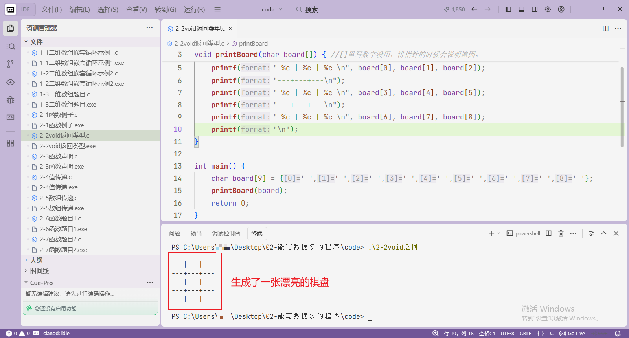Screen dimensions: 629x338
Task: Toggle the bottom panel layout
Action: (x=522, y=9)
